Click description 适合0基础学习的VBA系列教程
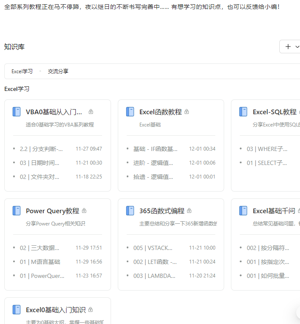 [60, 125]
